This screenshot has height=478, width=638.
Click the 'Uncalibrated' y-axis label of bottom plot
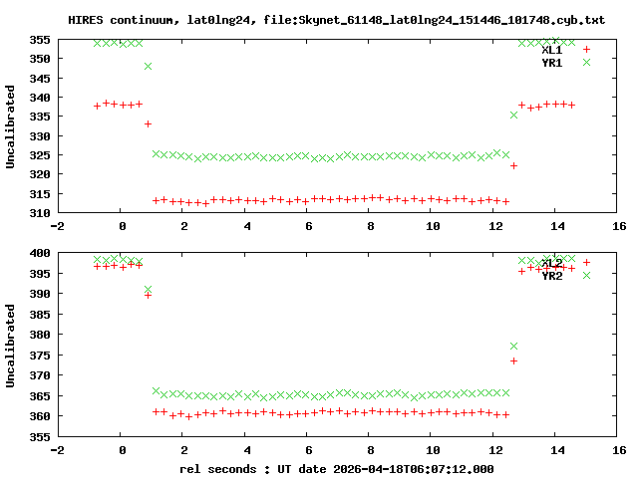(x=10, y=346)
